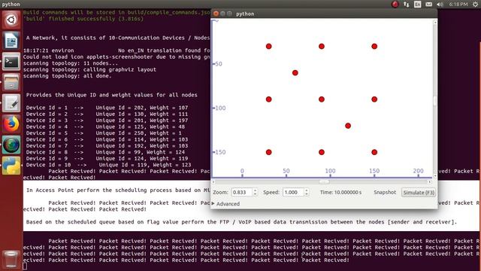The height and width of the screenshot is (271, 481).
Task: Open the En keyboard layout indicator
Action: tap(418, 5)
